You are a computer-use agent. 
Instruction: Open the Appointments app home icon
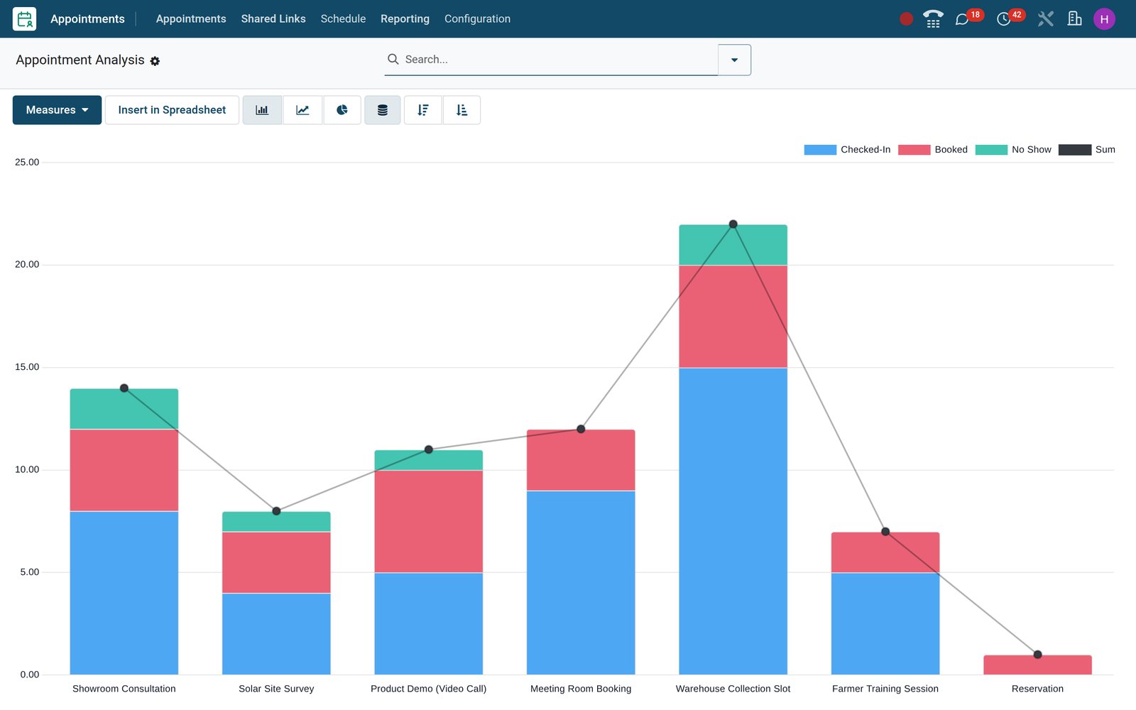[24, 19]
